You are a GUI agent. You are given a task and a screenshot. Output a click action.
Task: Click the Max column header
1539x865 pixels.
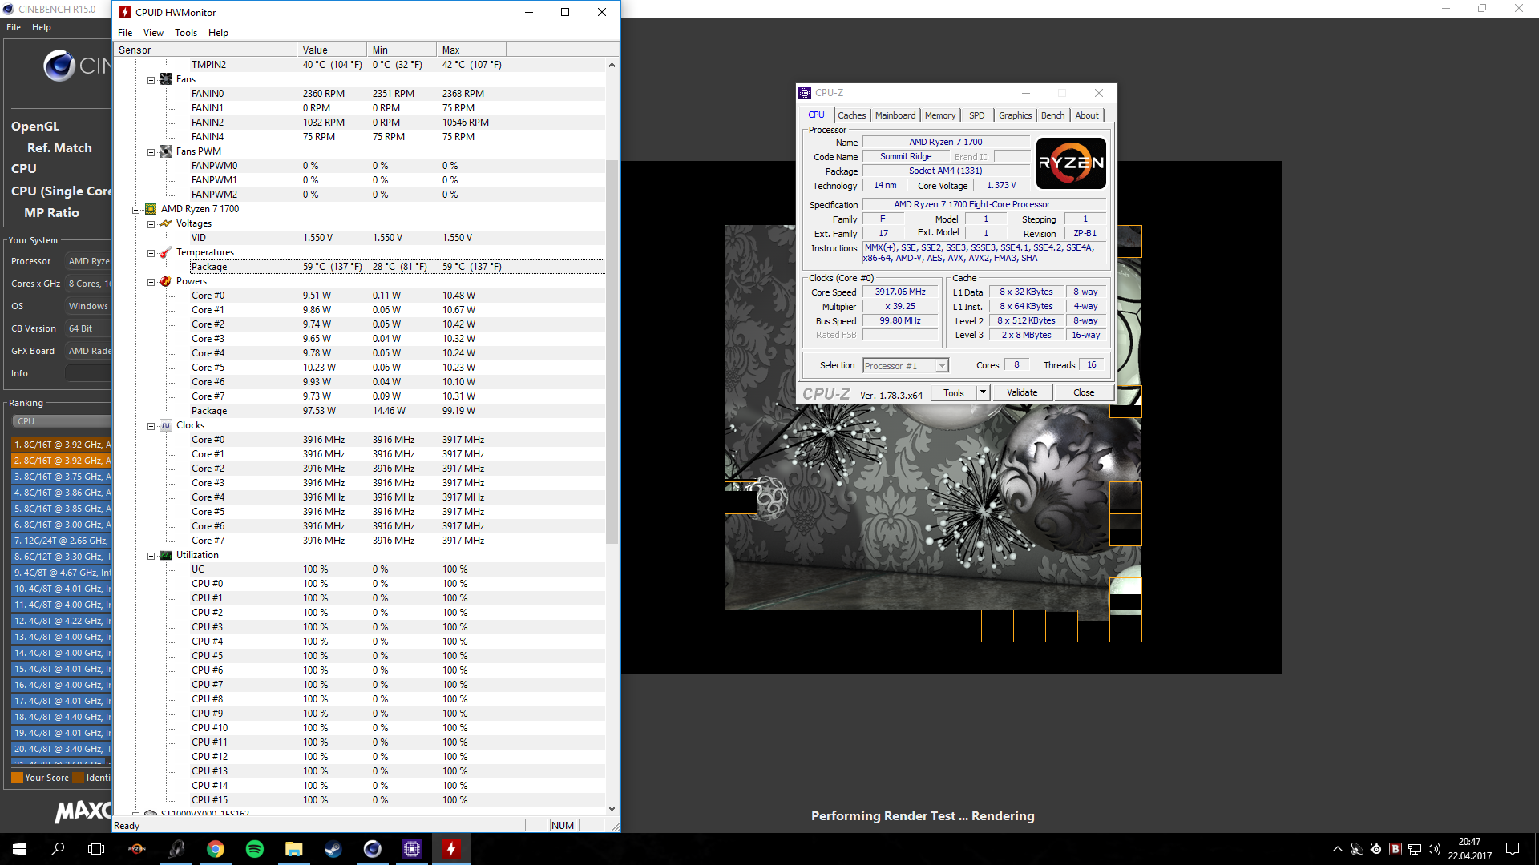[471, 50]
